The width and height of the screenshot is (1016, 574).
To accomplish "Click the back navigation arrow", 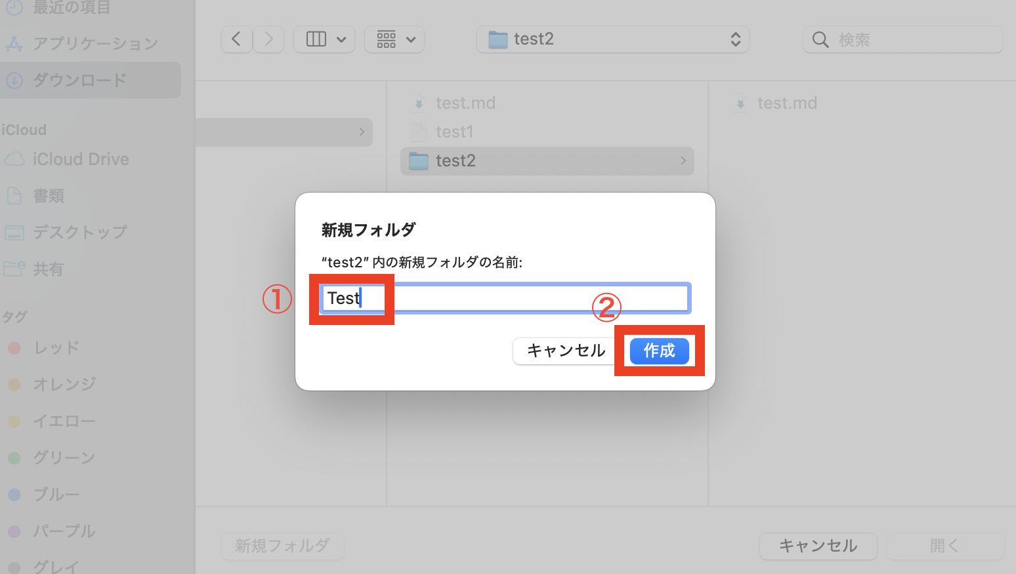I will pyautogui.click(x=237, y=39).
